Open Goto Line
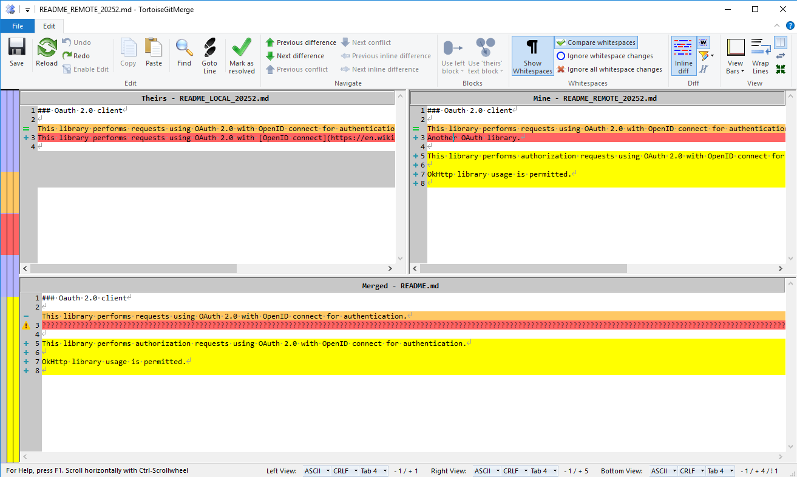 pos(209,56)
